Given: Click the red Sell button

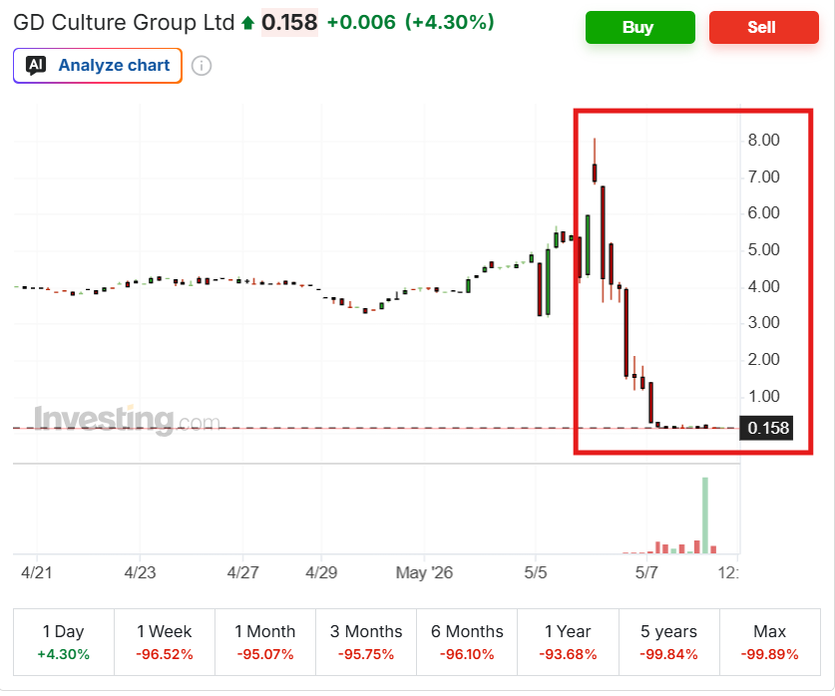Looking at the screenshot, I should point(763,27).
